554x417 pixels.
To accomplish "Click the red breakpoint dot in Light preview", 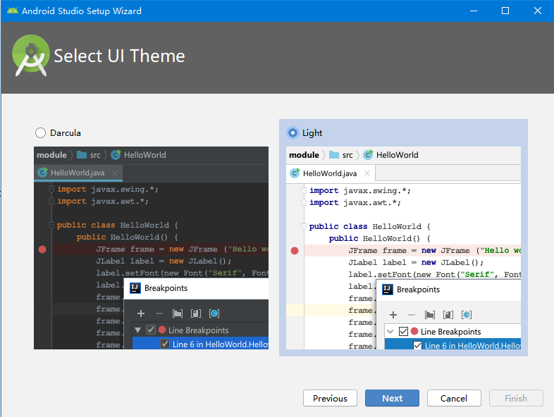I will click(295, 251).
